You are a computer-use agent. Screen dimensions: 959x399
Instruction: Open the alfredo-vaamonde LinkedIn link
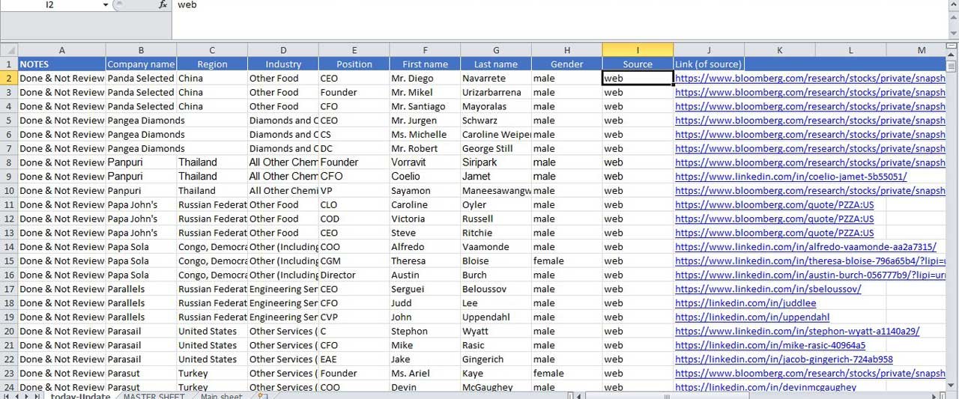click(x=805, y=247)
